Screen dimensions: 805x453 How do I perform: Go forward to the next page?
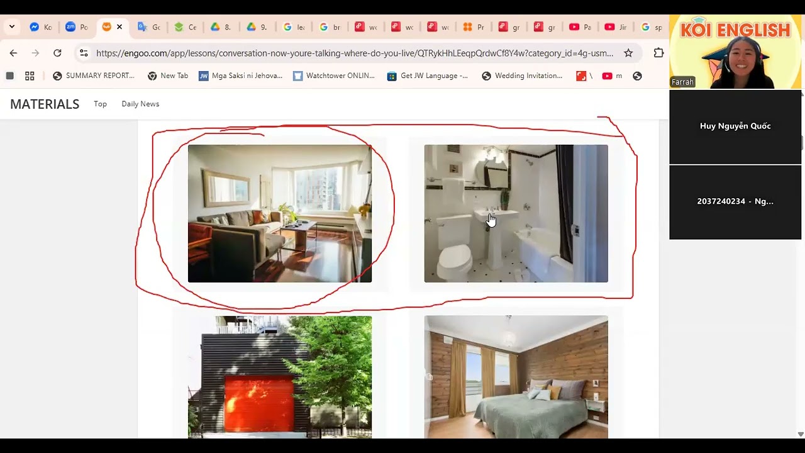pyautogui.click(x=35, y=53)
